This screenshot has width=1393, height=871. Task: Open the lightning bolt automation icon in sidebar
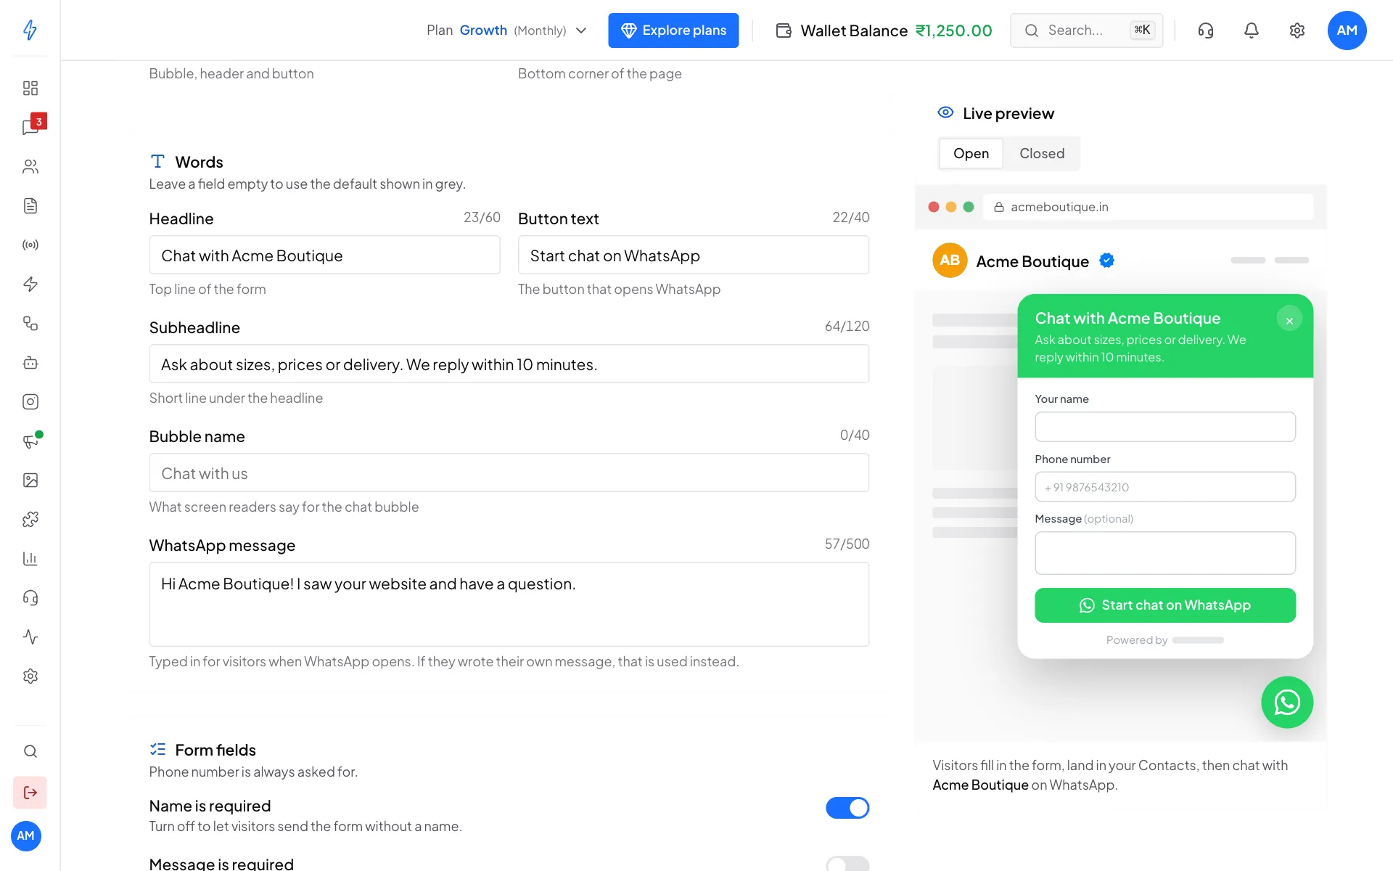click(x=30, y=284)
